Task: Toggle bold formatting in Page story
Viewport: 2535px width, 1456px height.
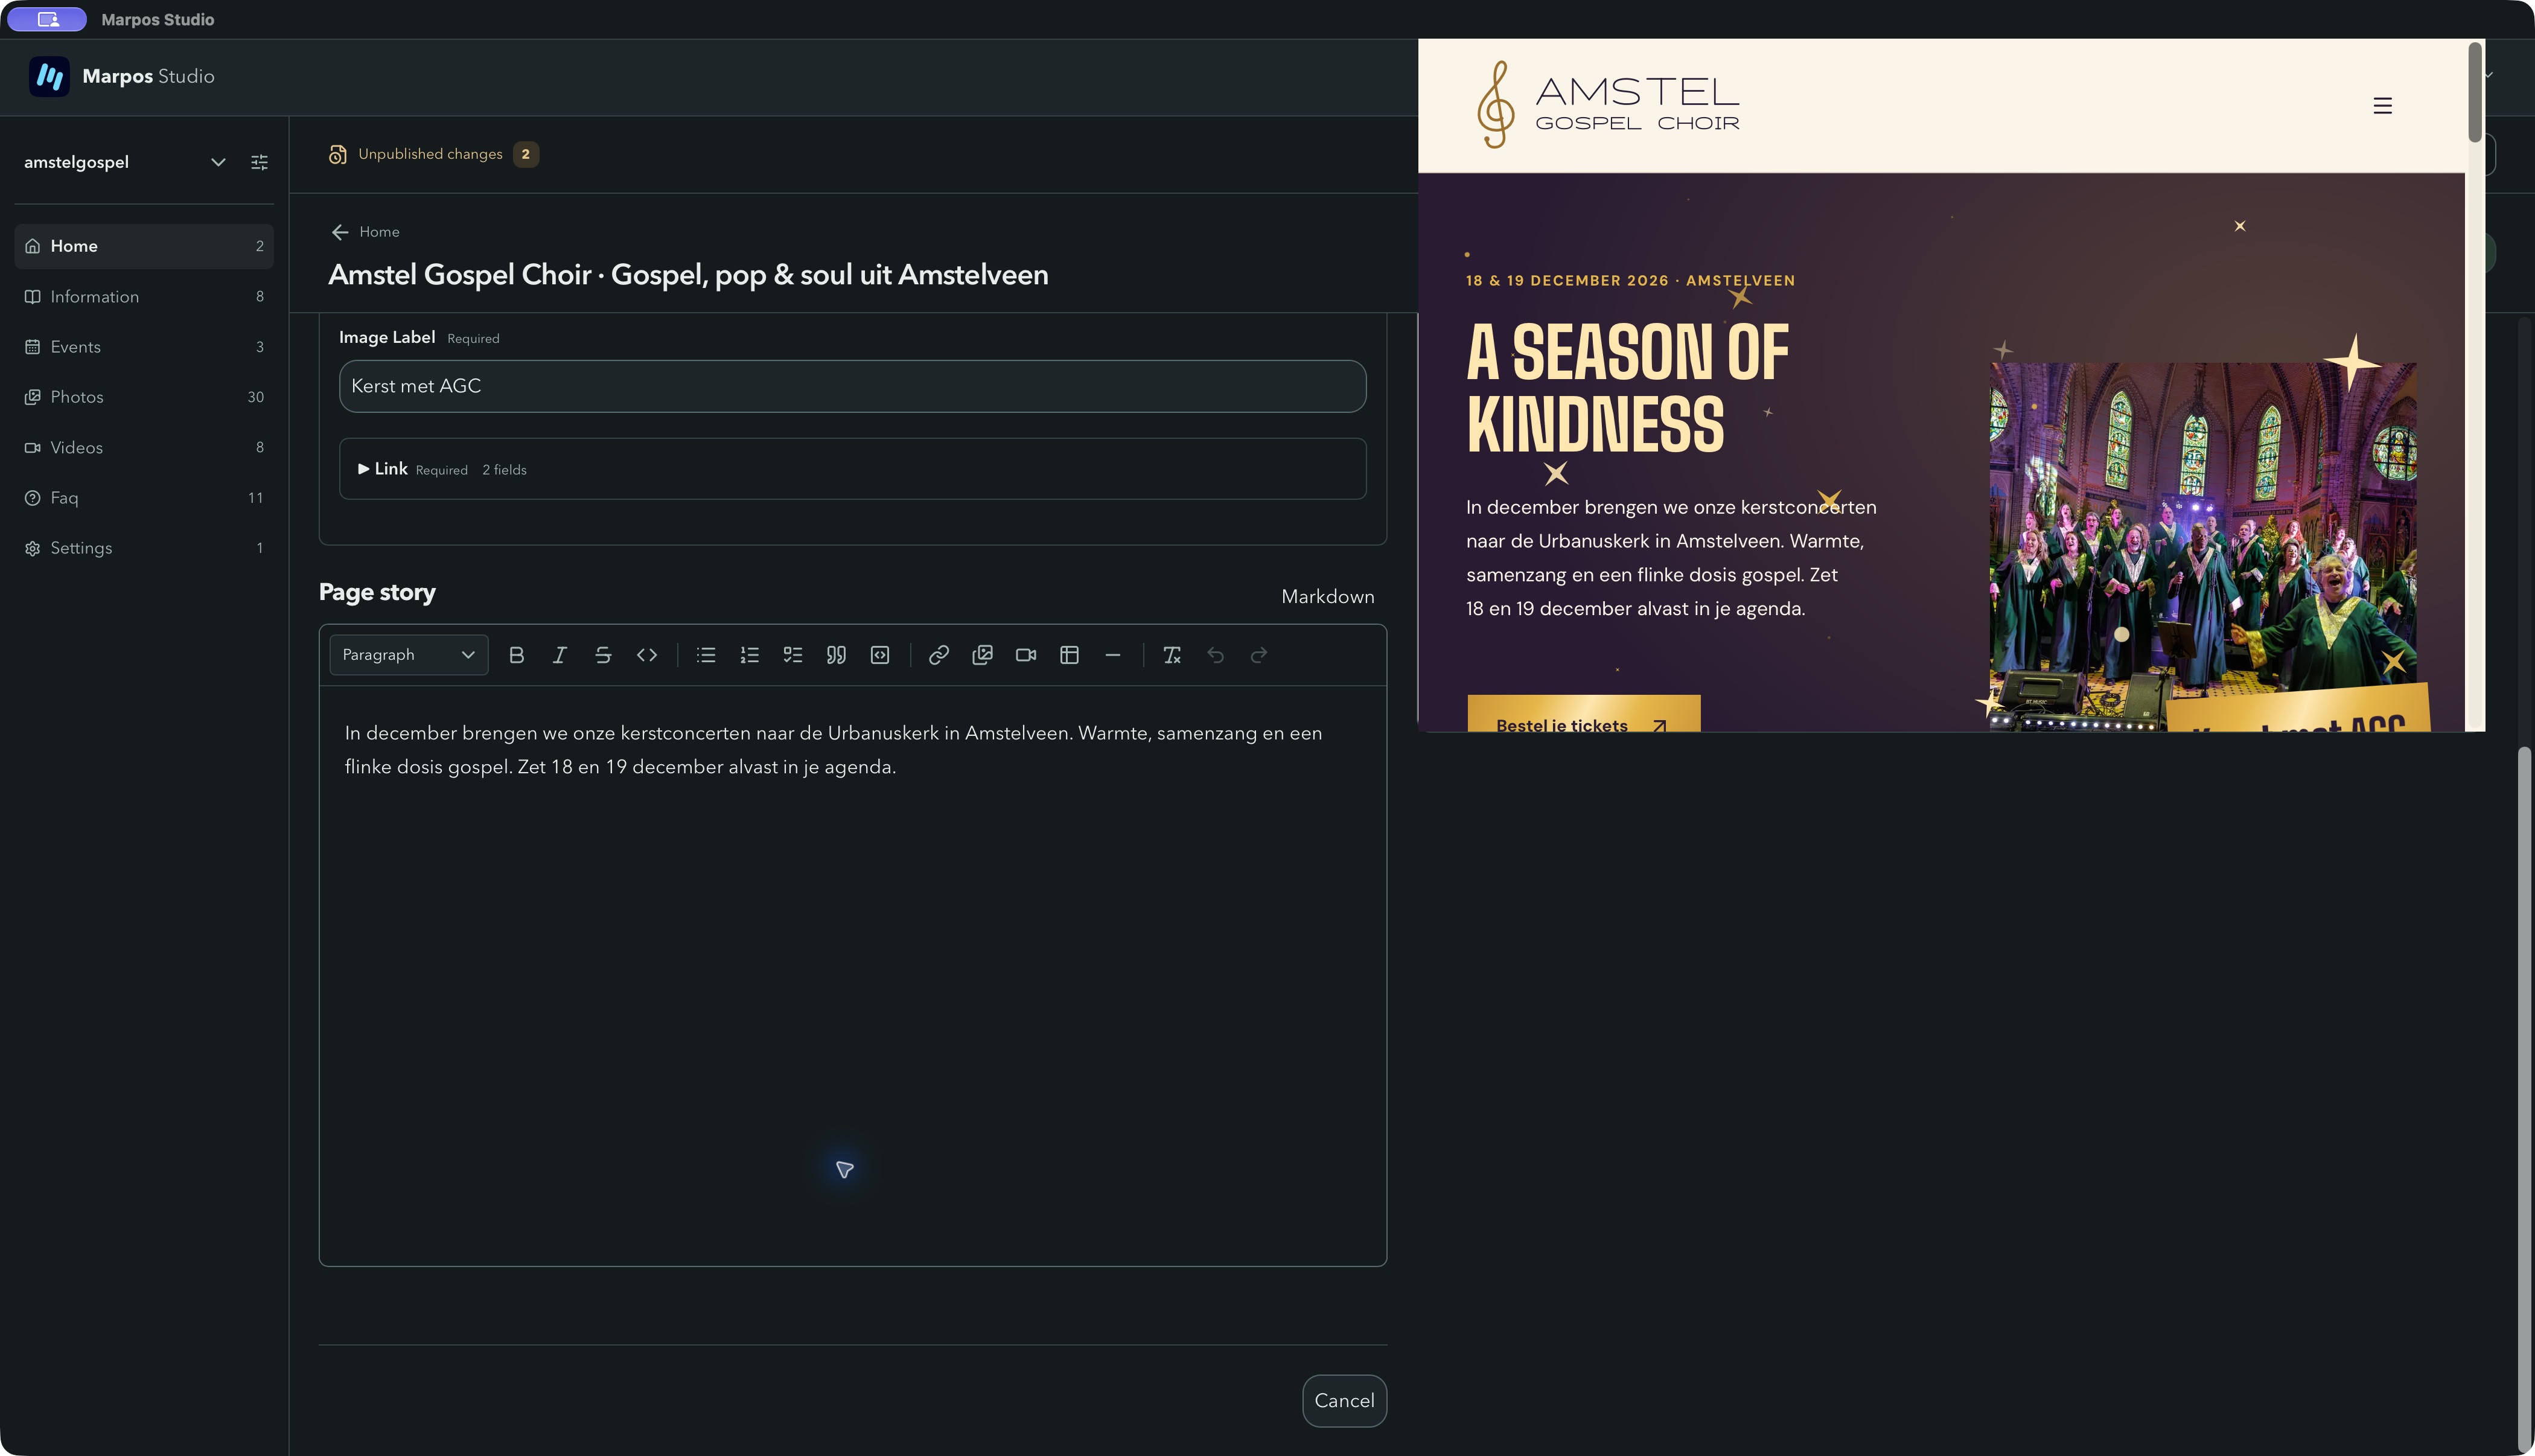Action: (516, 655)
